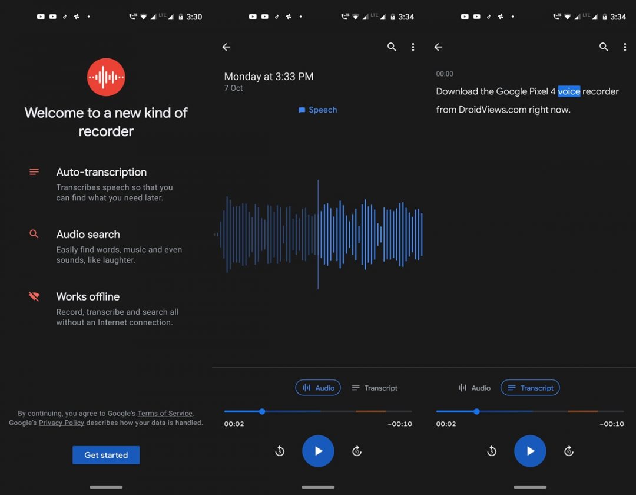Viewport: 636px width, 495px height.
Task: Go back from the transcript screen
Action: 439,47
